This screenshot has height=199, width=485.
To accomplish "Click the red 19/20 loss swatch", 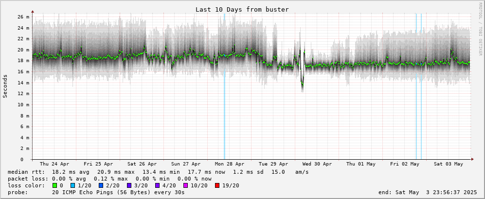I will 216,186.
